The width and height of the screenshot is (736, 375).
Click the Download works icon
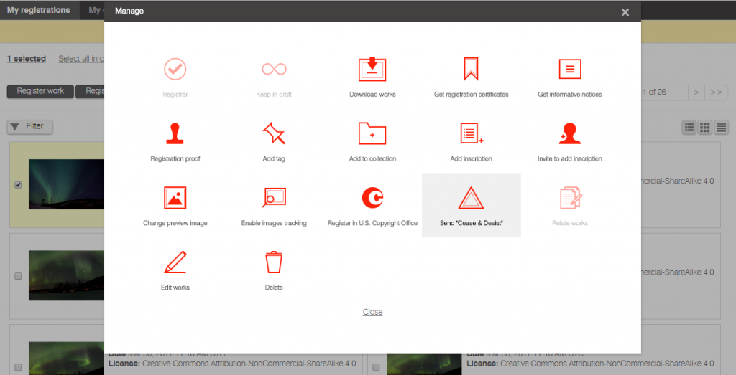click(x=372, y=70)
